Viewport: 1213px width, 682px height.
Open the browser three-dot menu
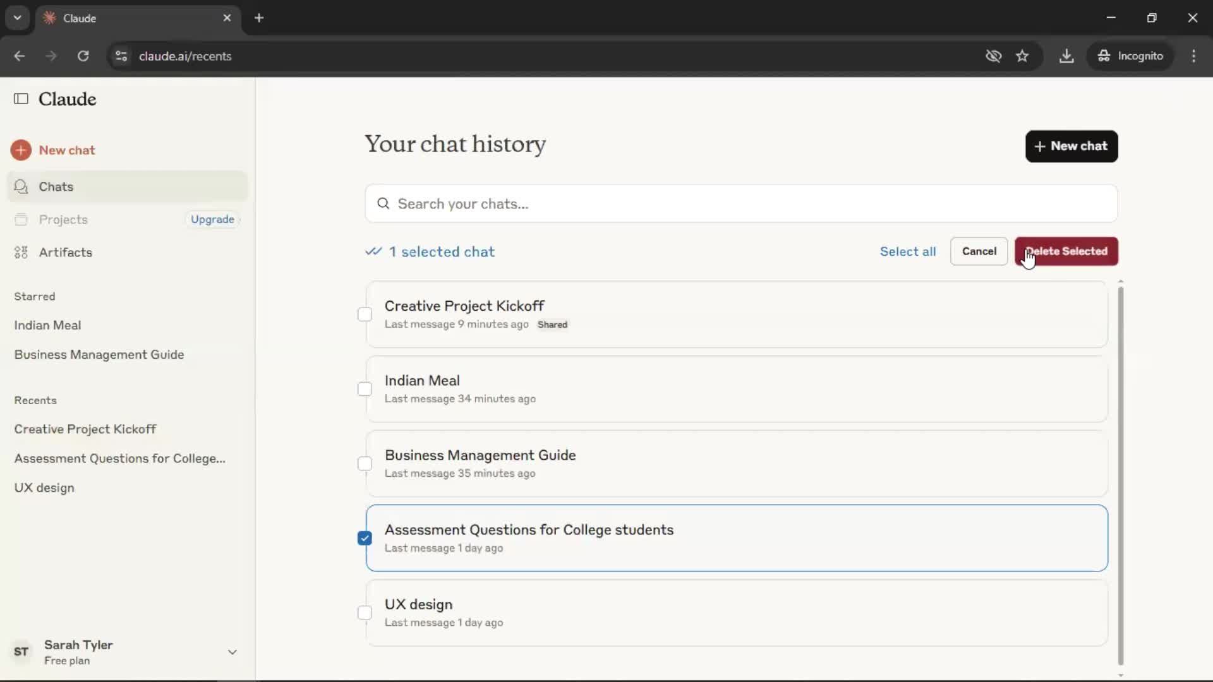[1193, 56]
